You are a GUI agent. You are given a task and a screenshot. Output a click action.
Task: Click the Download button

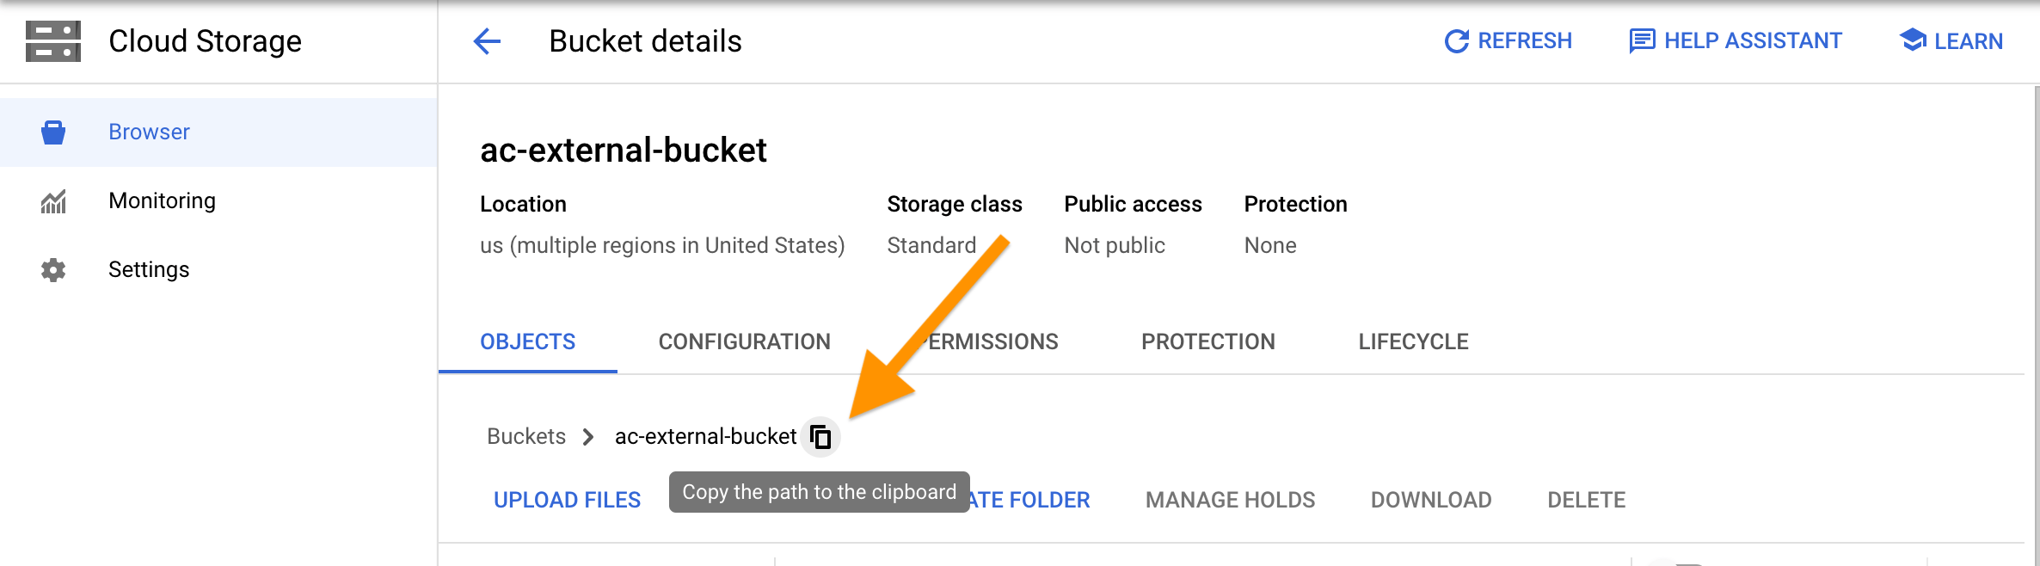coord(1430,499)
